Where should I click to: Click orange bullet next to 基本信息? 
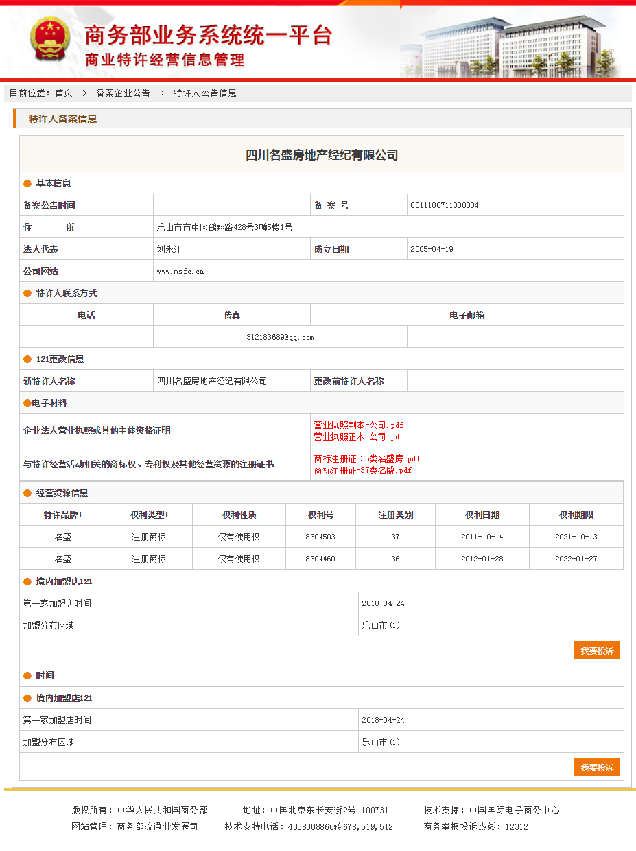tap(27, 183)
